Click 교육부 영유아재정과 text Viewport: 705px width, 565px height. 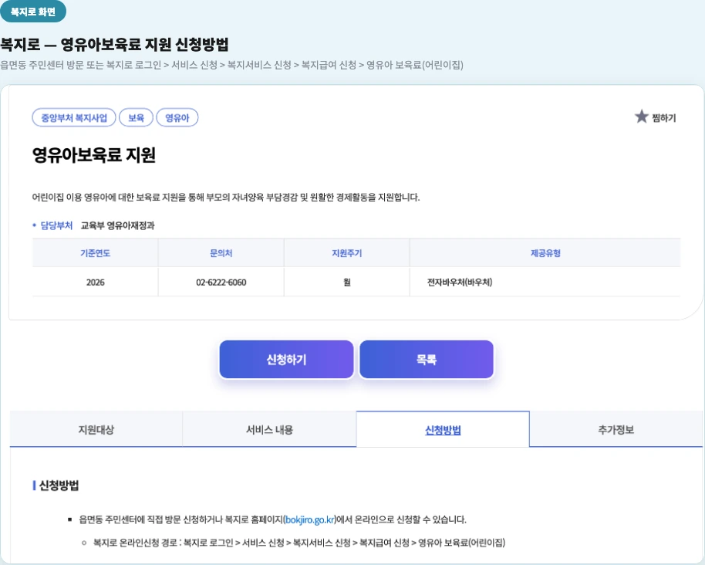click(x=118, y=225)
